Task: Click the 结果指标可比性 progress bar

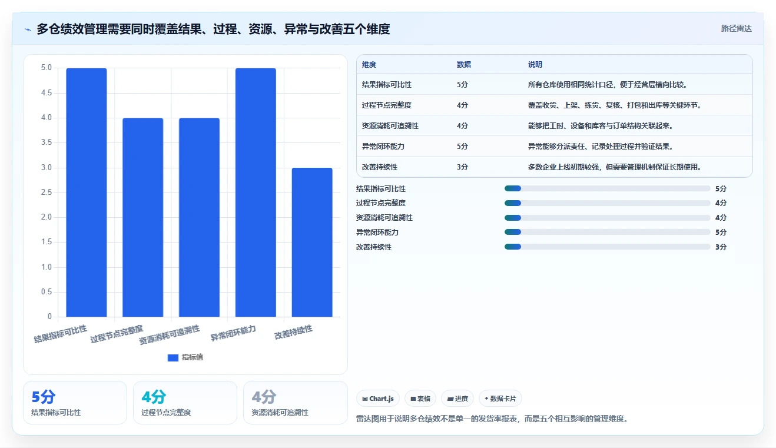Action: (x=608, y=188)
